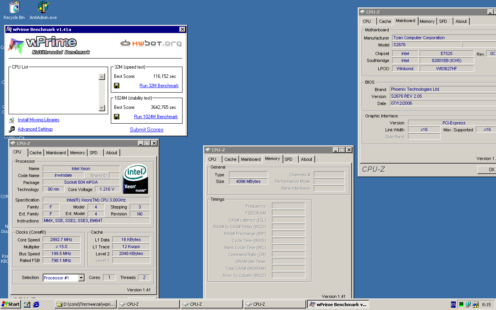Open the Advanced Settings link
This screenshot has height=310, width=496.
tap(35, 129)
